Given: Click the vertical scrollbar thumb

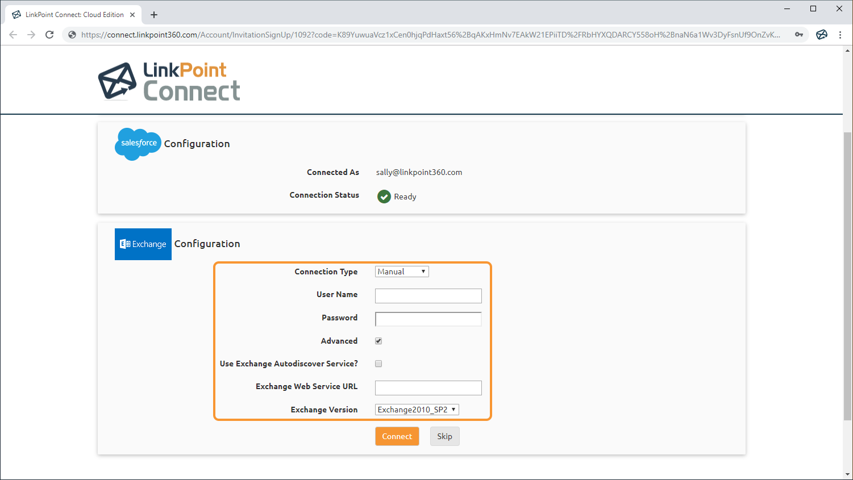Looking at the screenshot, I should [848, 276].
